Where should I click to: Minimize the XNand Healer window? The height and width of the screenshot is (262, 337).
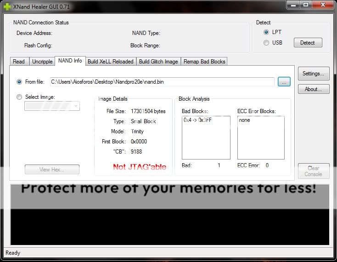(292, 5)
